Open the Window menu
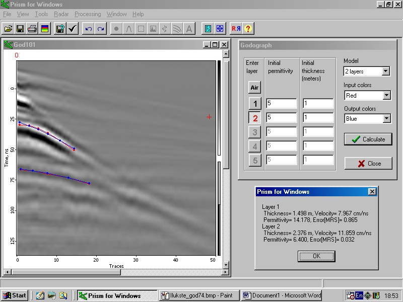Screen dimensions: 403x302 pos(117,14)
